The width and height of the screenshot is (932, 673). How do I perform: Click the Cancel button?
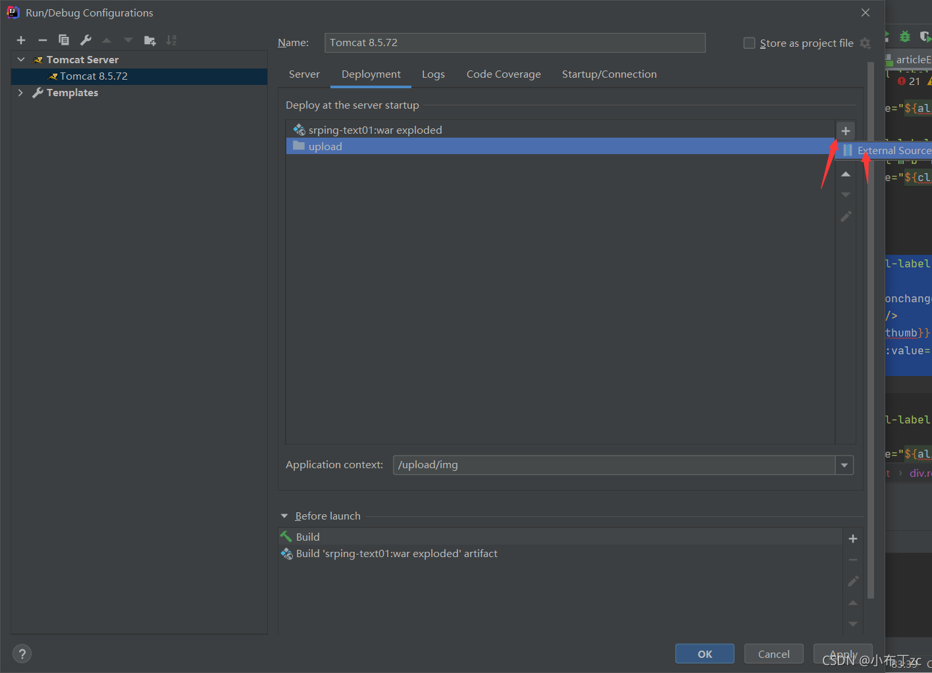(774, 654)
